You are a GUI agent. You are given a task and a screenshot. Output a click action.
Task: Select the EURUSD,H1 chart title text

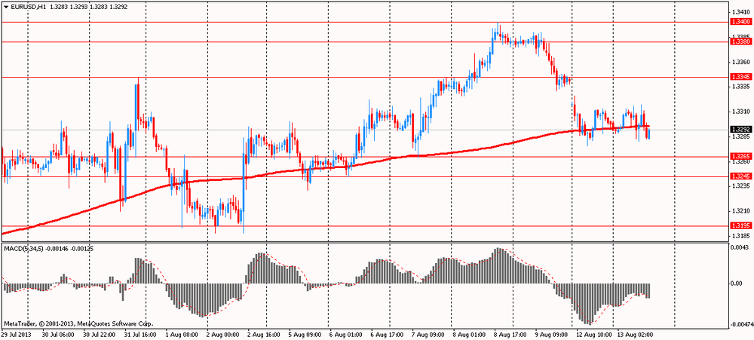[28, 8]
